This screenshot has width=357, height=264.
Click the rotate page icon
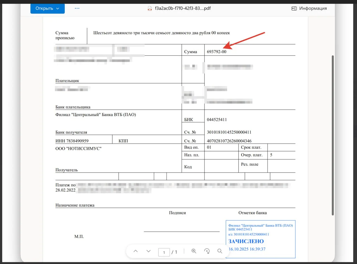207,251
